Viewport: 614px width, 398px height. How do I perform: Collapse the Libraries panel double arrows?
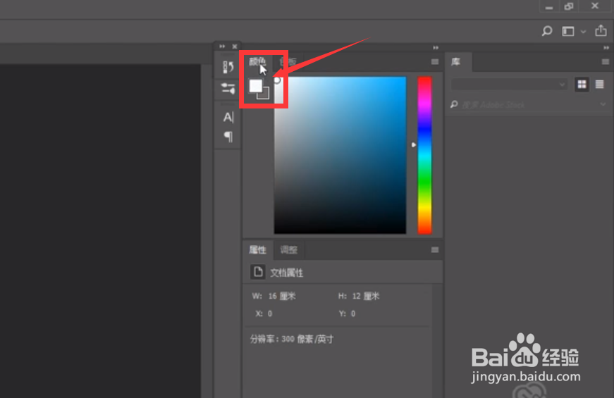[606, 47]
